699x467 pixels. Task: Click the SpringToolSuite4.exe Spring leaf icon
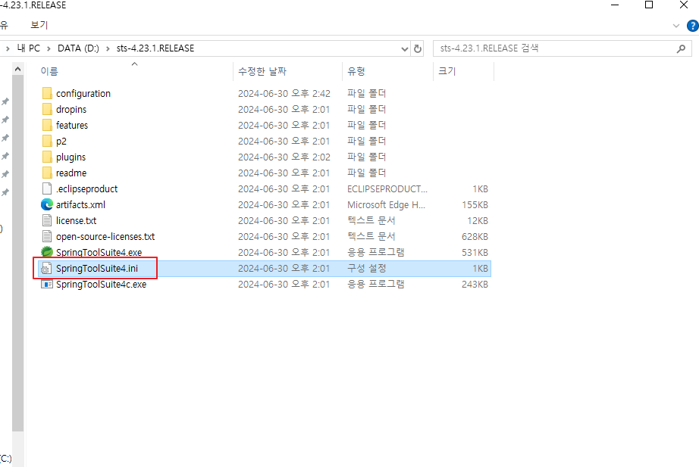(47, 252)
